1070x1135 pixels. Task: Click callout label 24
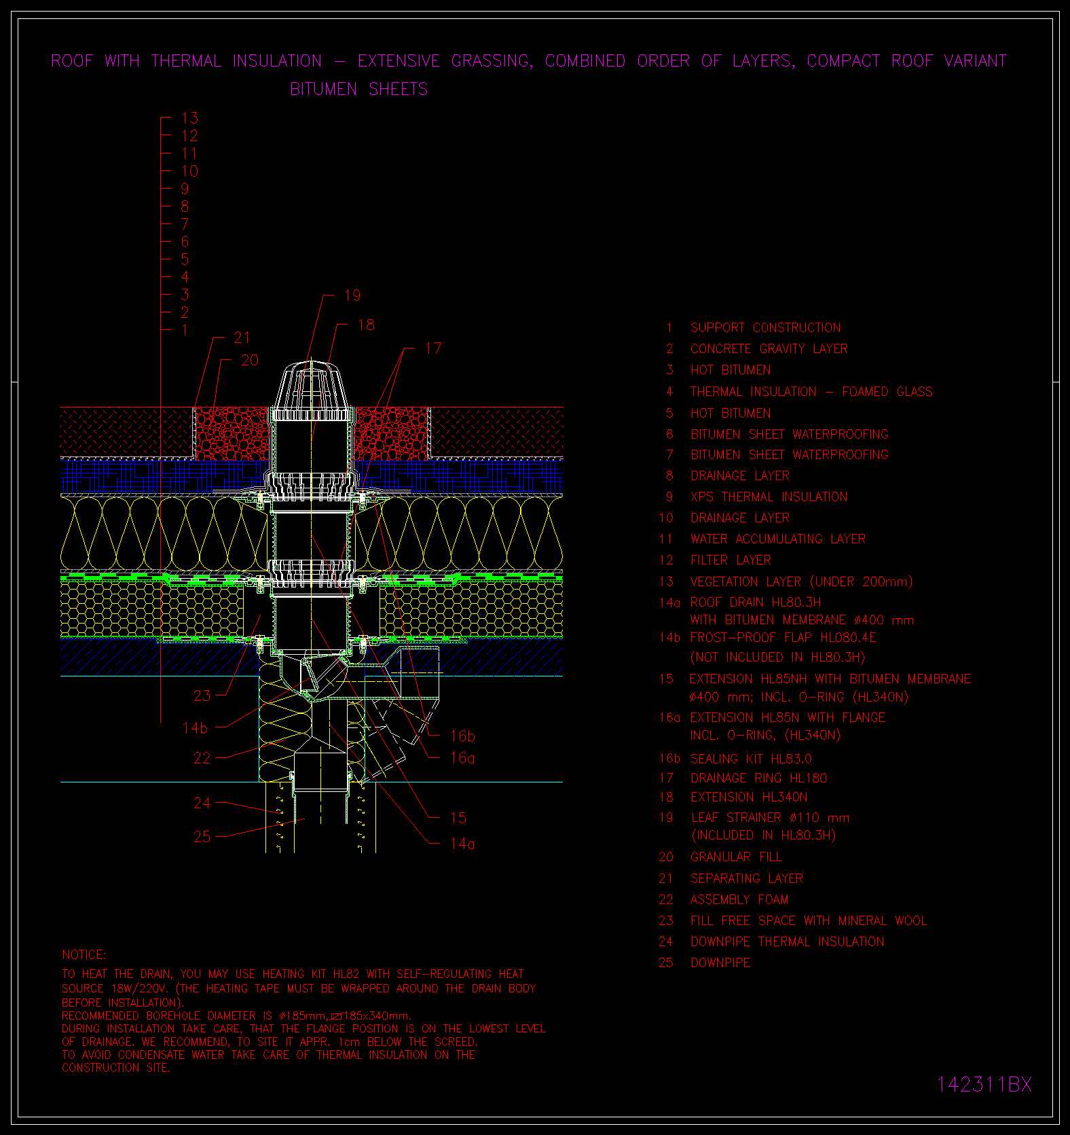[x=202, y=804]
